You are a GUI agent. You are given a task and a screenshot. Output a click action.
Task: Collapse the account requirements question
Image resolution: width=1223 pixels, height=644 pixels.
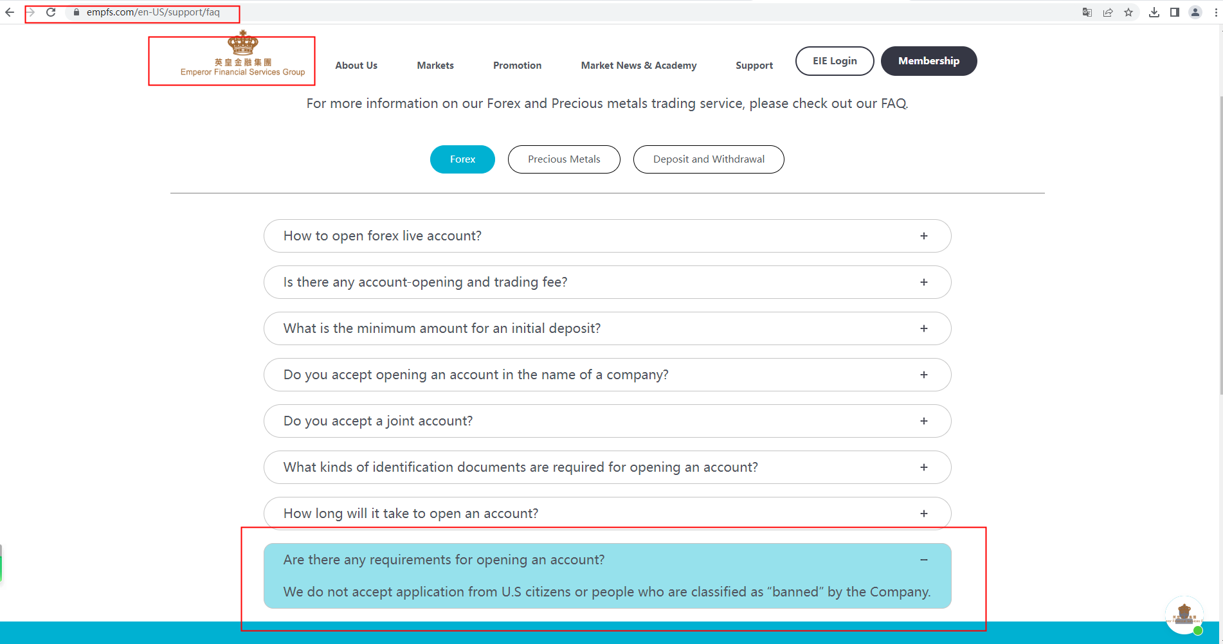607,560
